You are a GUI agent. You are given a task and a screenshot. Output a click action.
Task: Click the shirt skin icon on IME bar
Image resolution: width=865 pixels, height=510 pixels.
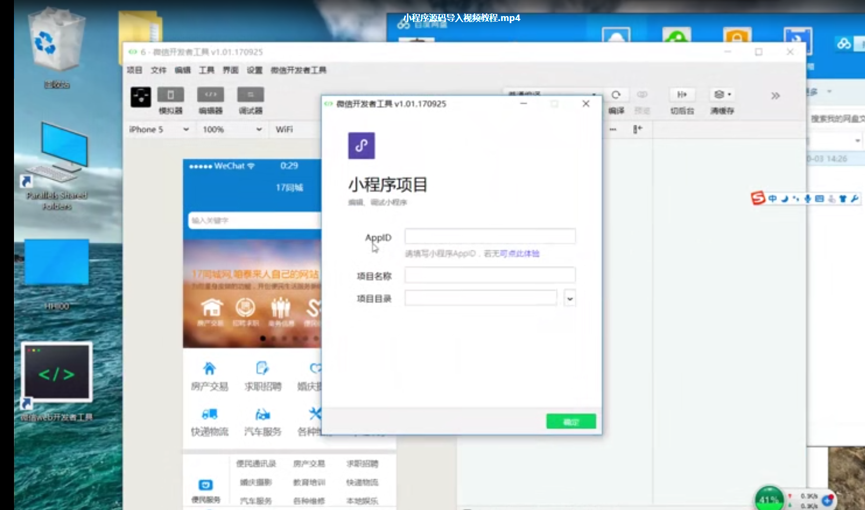click(843, 199)
